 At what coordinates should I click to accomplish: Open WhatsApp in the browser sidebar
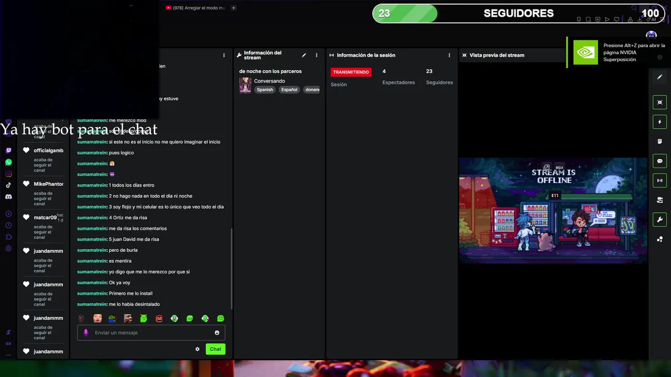coord(8,162)
